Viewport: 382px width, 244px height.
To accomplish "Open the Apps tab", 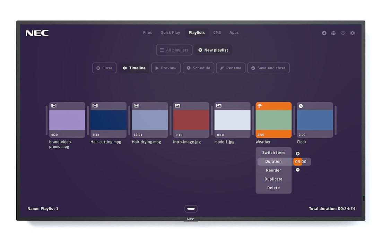I will 234,33.
